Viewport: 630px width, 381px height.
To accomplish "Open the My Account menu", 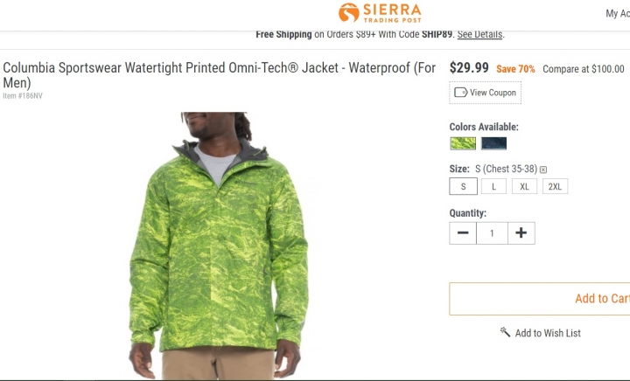I will (x=618, y=14).
